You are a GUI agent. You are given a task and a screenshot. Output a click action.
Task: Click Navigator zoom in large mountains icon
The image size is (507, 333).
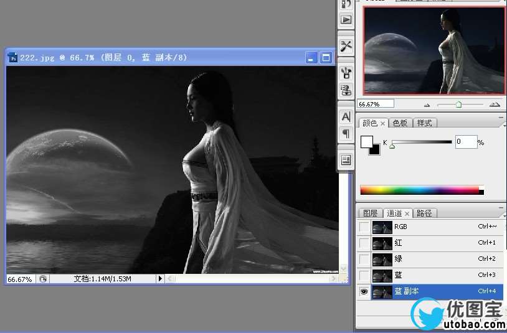coord(495,105)
